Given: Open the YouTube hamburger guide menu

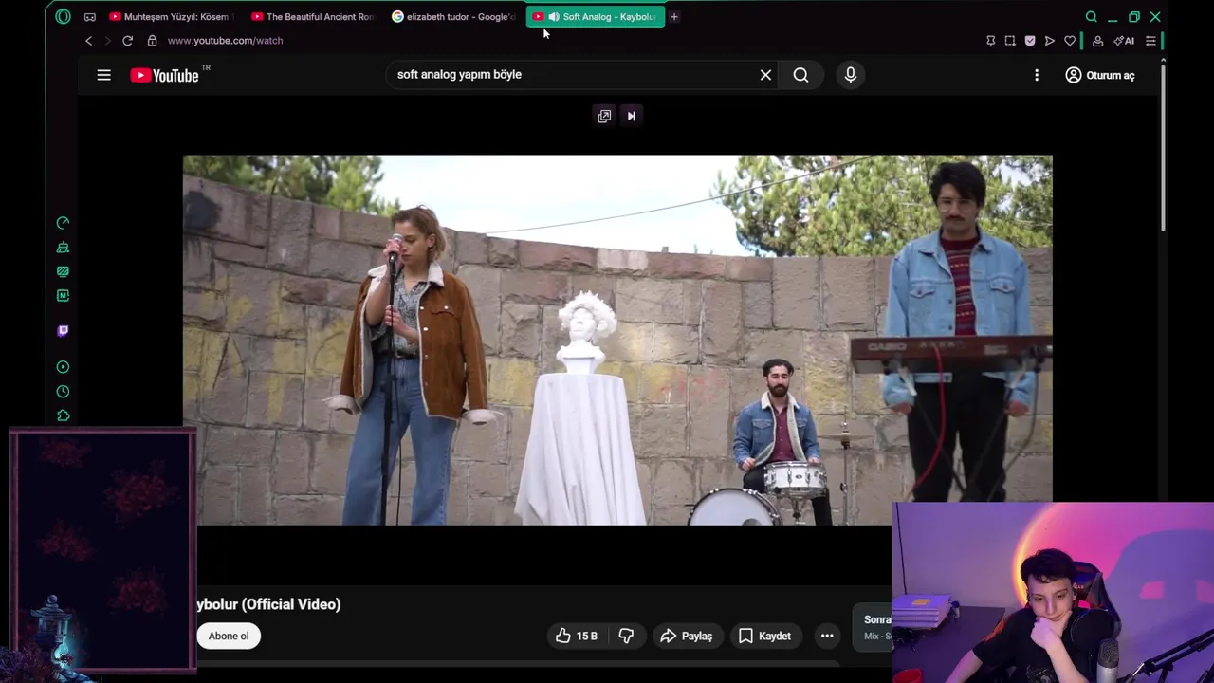Looking at the screenshot, I should coord(103,75).
